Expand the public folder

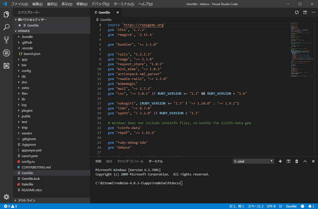[x=52, y=116]
